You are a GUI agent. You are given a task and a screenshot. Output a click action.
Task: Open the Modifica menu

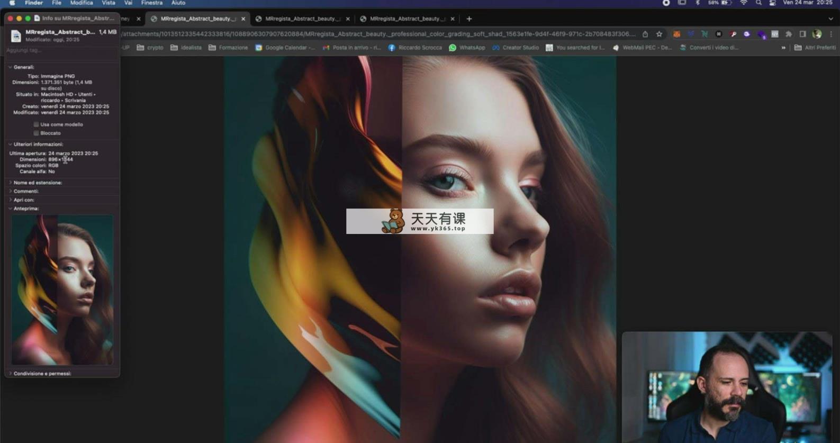[x=82, y=3]
